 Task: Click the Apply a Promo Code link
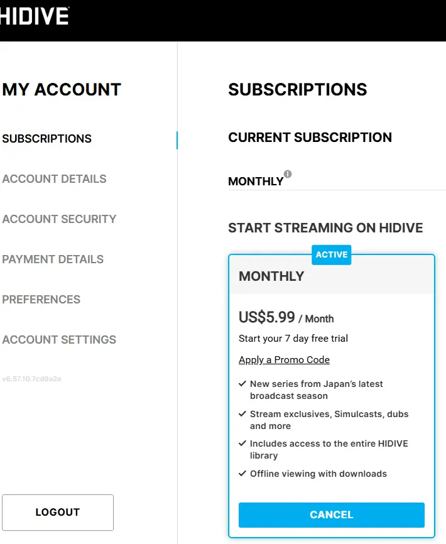coord(284,360)
